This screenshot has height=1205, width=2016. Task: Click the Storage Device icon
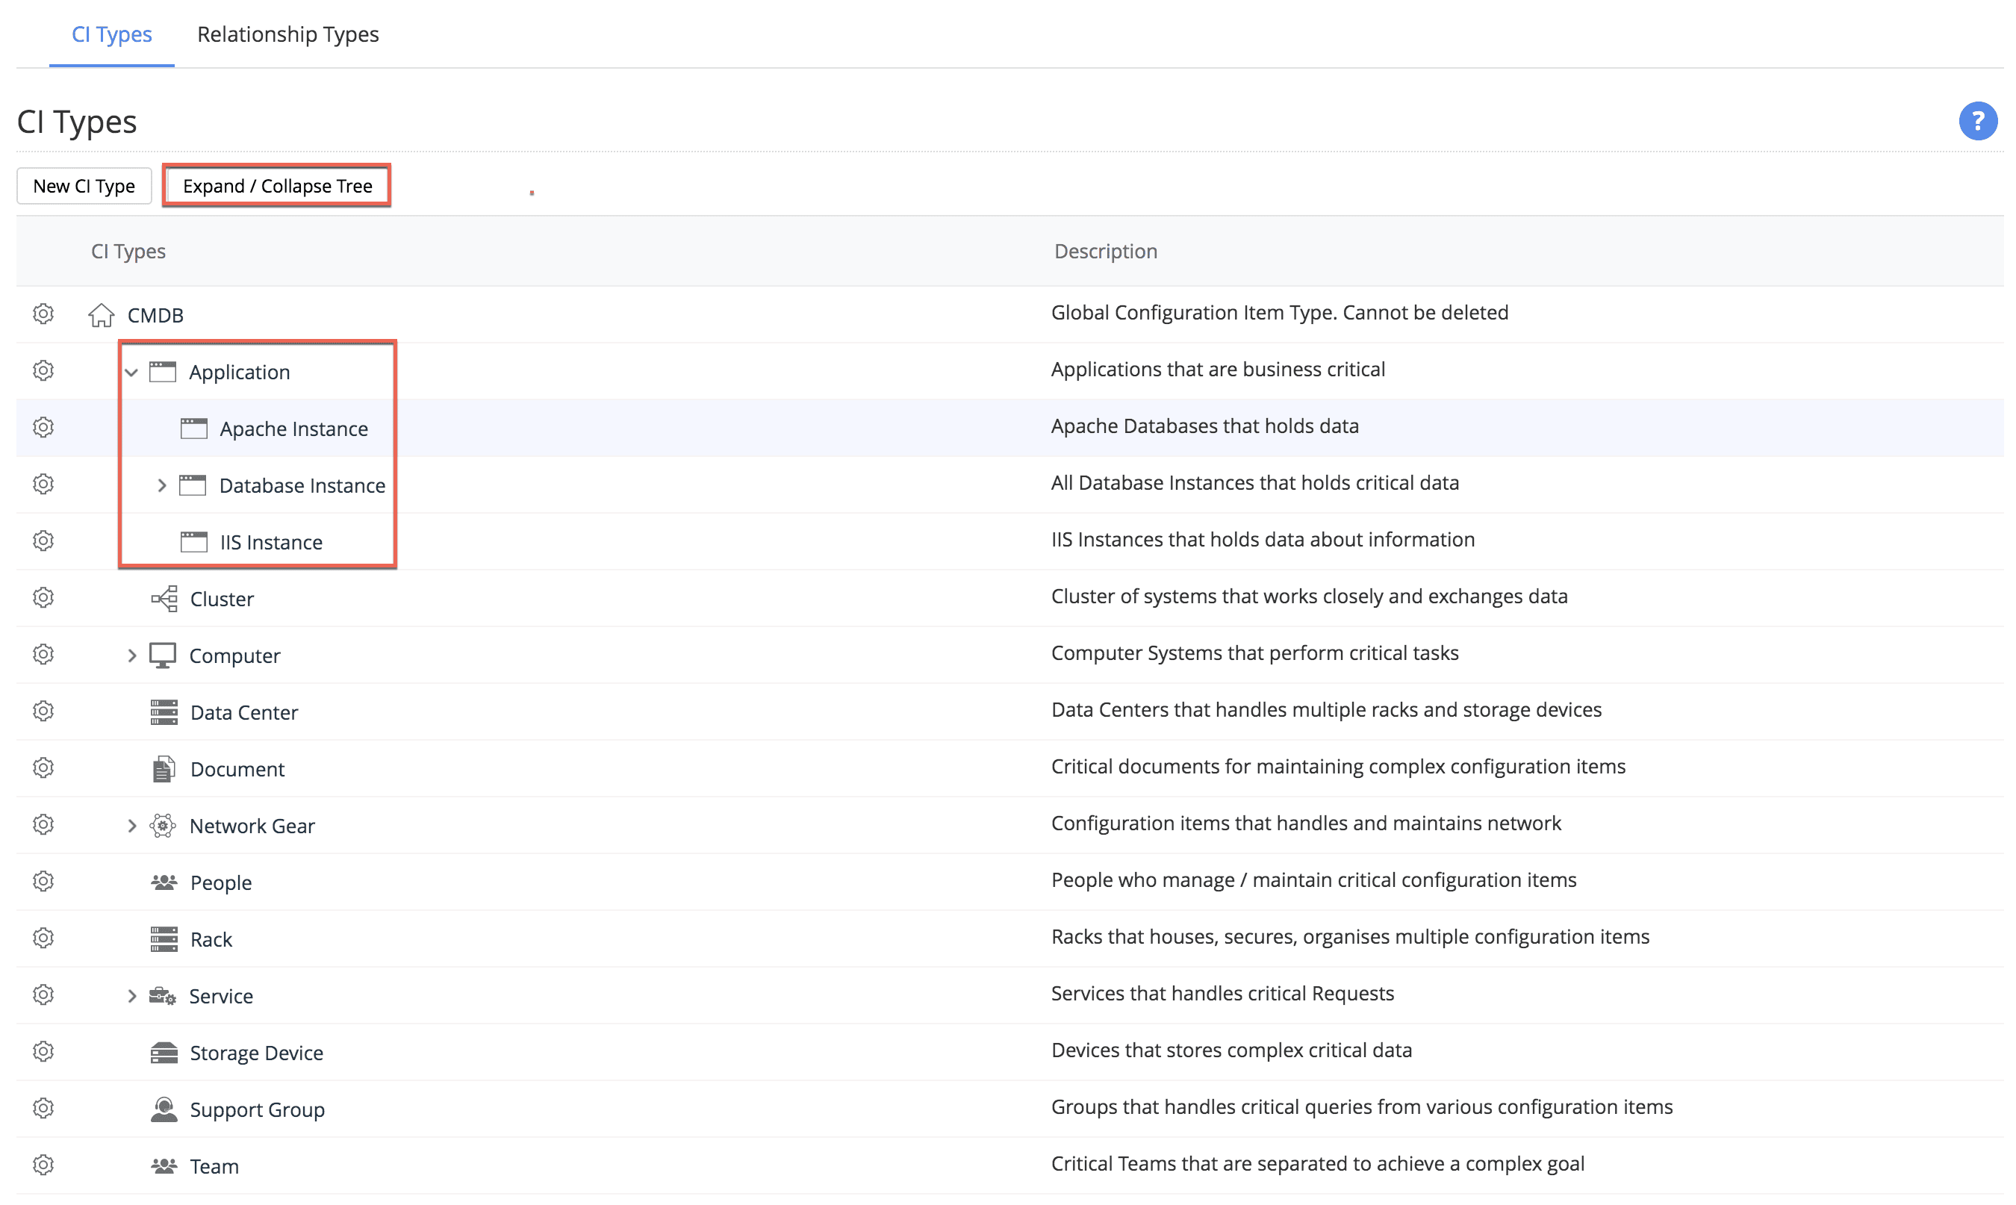point(164,1053)
